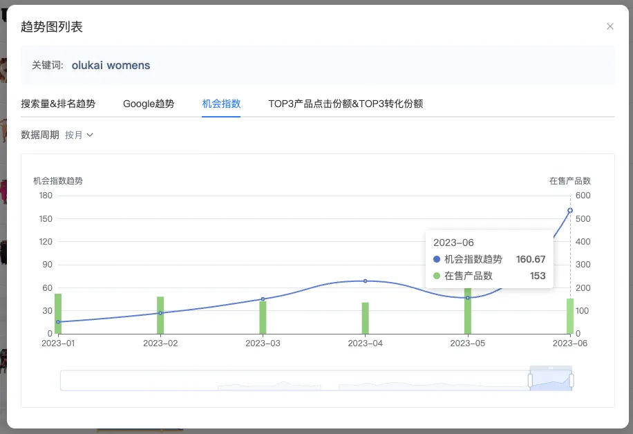Click the right handle of the range slider
Screen dimensions: 633x434
point(571,380)
